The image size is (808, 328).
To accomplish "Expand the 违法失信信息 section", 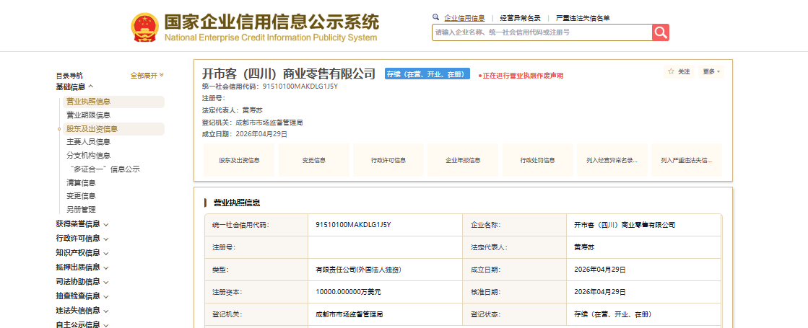I will (x=82, y=311).
